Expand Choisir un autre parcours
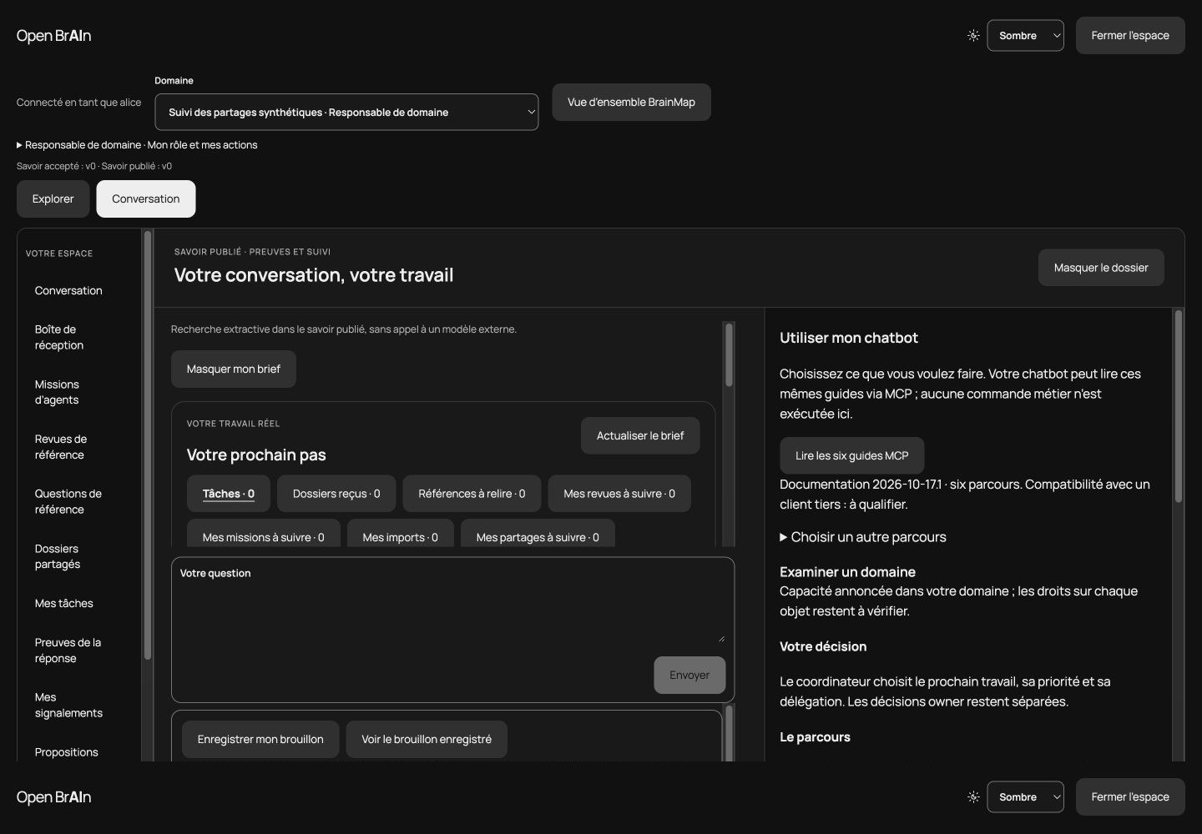1202x834 pixels. pos(863,537)
